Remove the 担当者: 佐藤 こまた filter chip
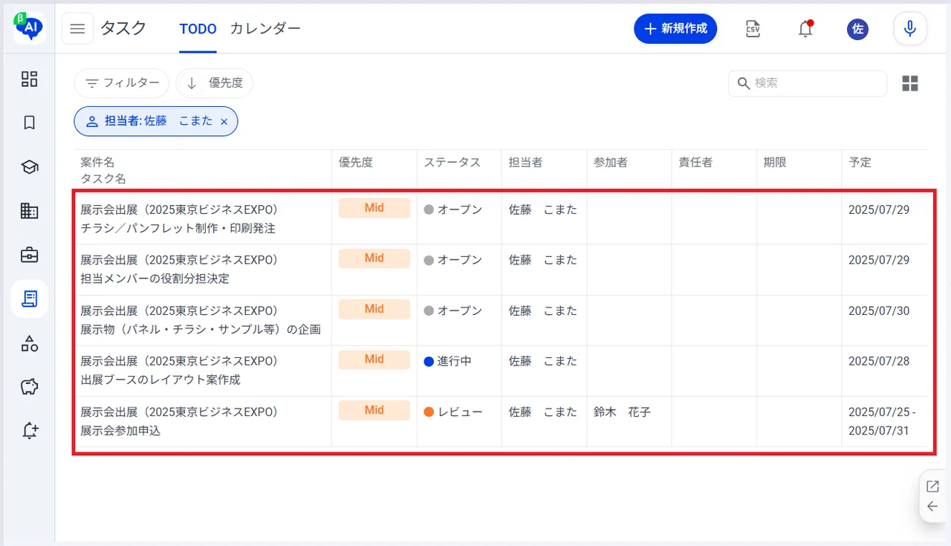The height and width of the screenshot is (546, 951). coord(224,121)
